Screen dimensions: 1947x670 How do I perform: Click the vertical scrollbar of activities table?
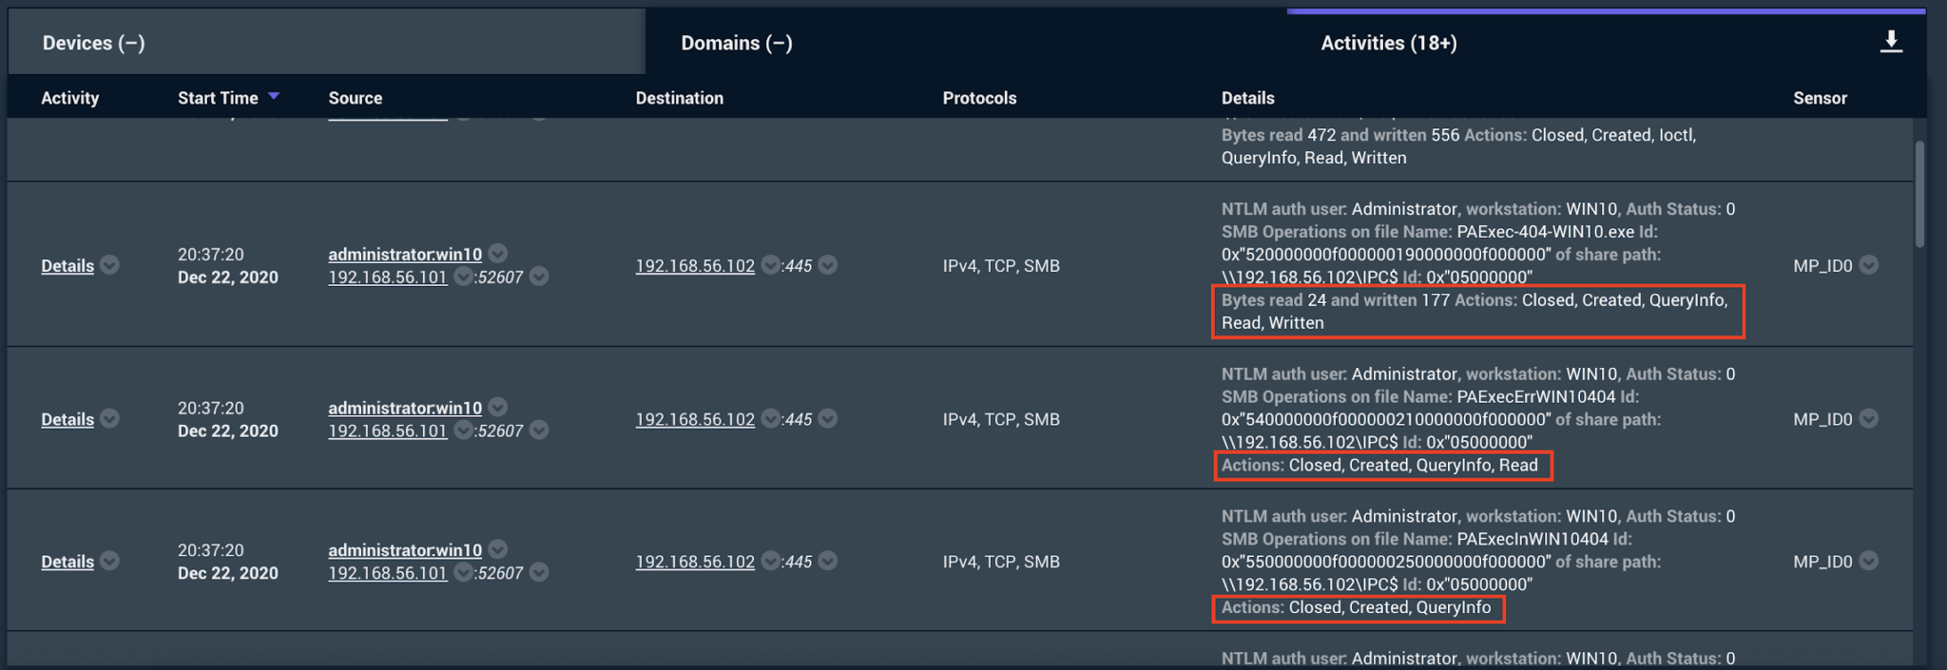click(1919, 195)
